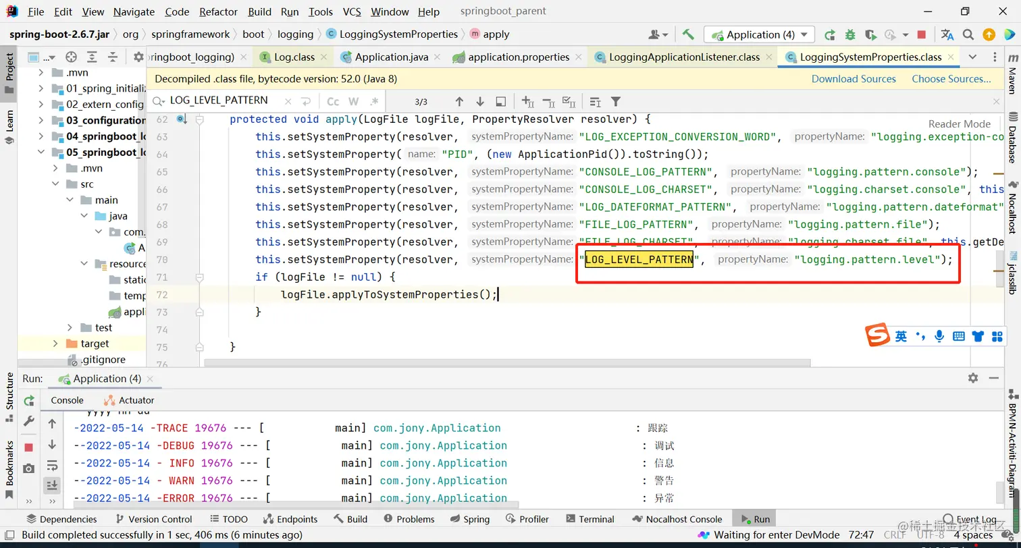Show the hidden editor tabs list

(x=972, y=57)
